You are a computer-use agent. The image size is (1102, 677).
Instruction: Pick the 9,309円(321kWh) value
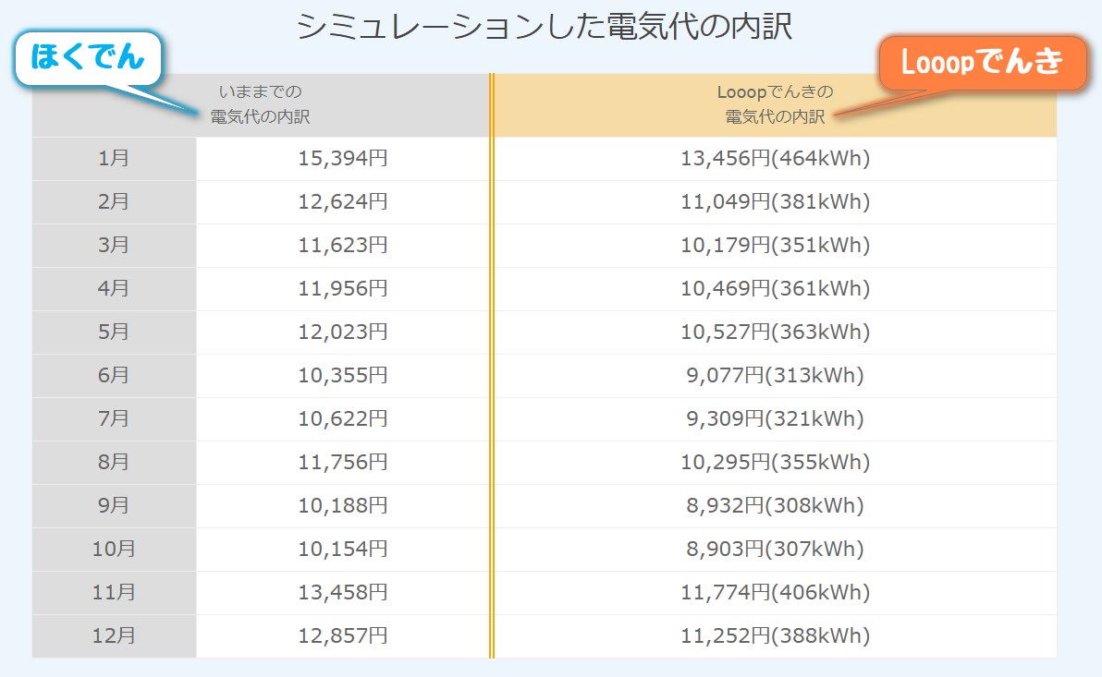pyautogui.click(x=776, y=419)
